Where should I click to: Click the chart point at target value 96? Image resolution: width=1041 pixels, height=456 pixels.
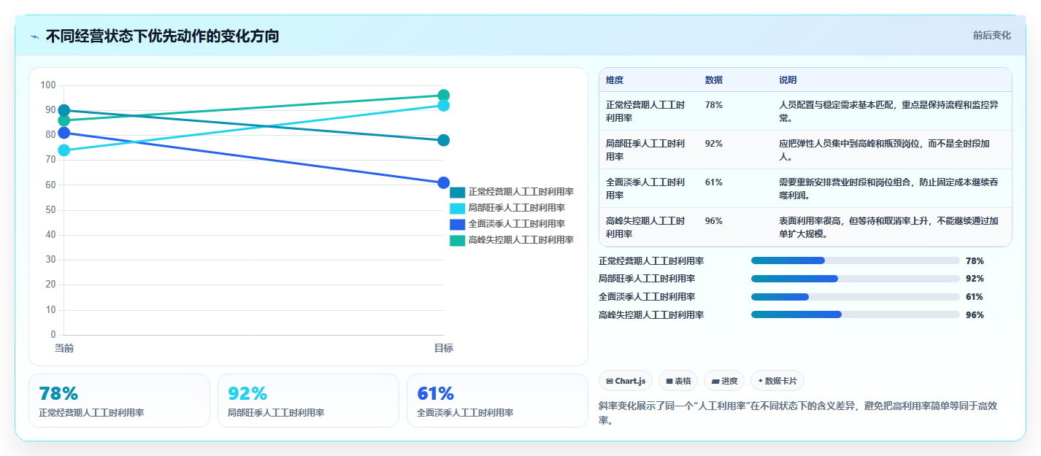click(443, 96)
